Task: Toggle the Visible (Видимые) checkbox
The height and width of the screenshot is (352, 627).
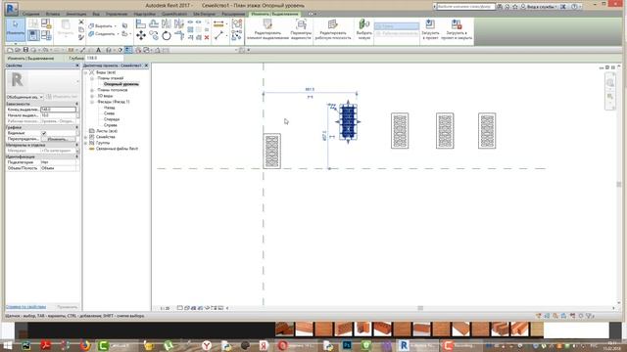Action: pyautogui.click(x=44, y=133)
